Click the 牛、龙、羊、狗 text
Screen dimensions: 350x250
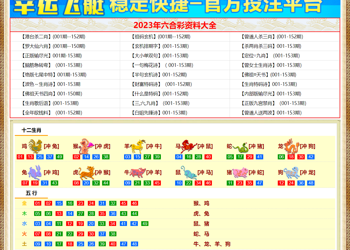point(212,244)
